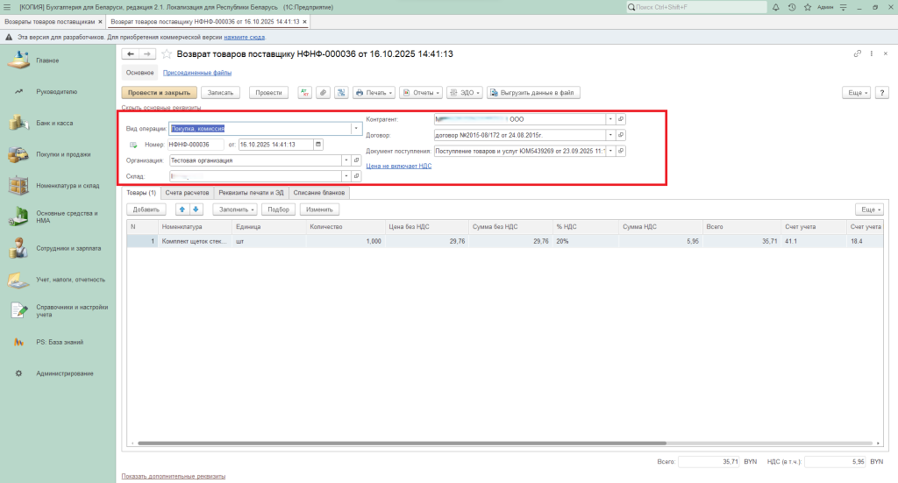Click the paperclip attached files icon
Screen dimensions: 898x483
coord(322,92)
